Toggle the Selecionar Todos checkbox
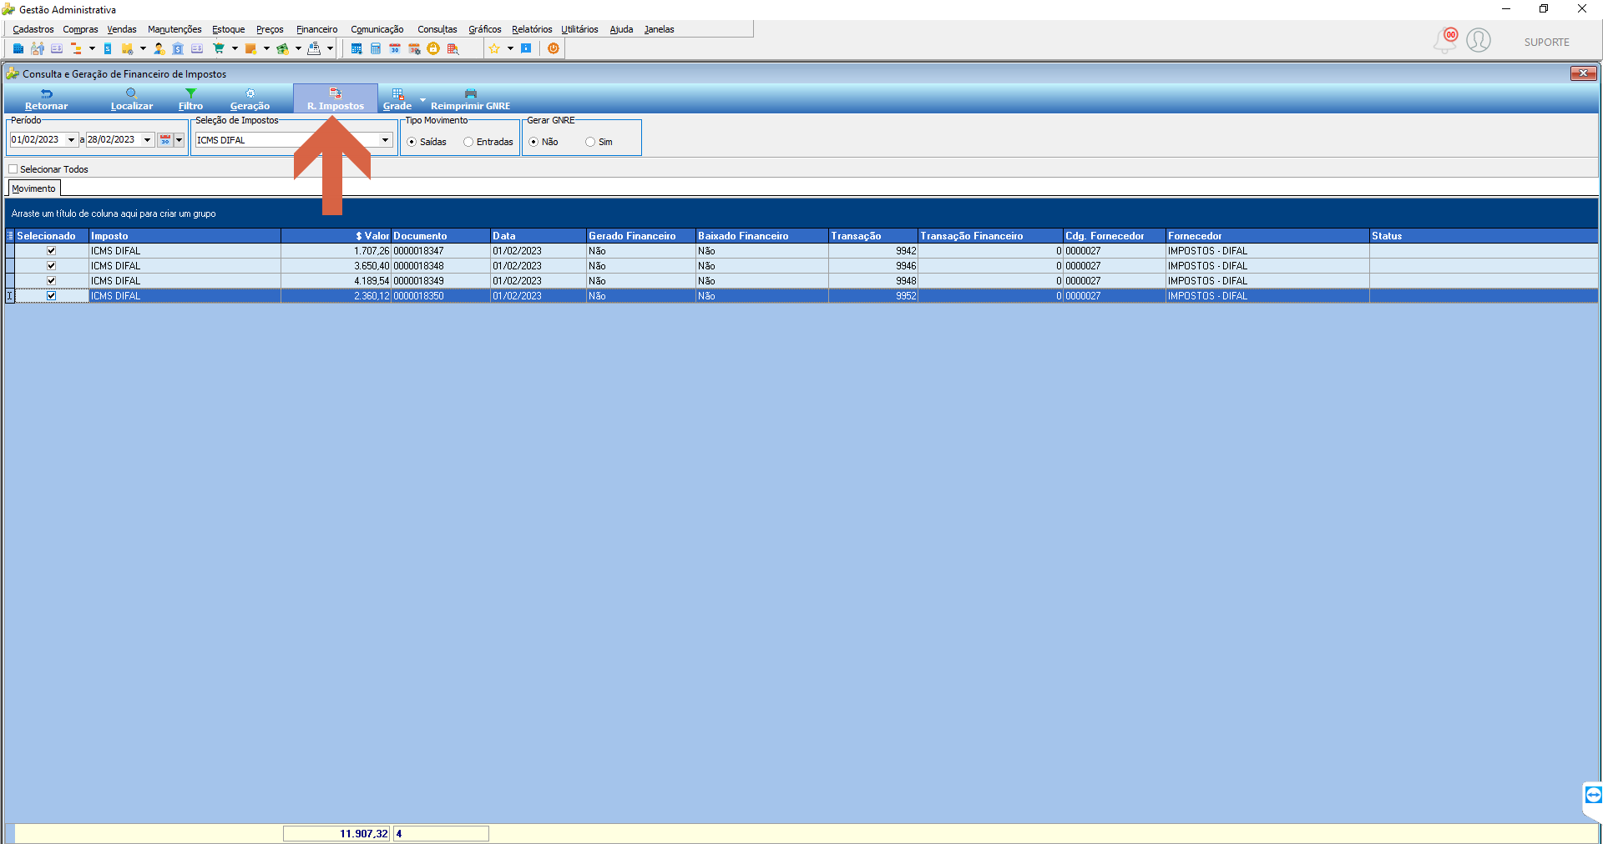 13,169
